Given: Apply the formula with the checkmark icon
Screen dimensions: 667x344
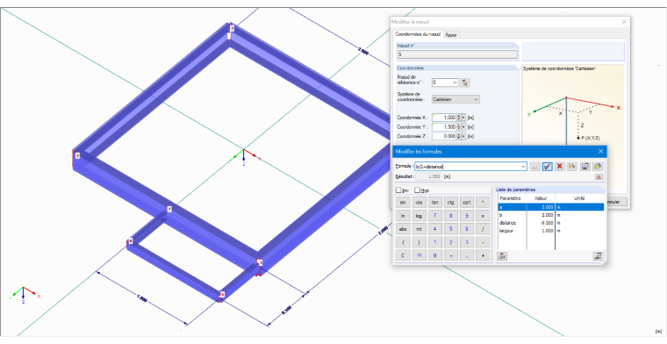Looking at the screenshot, I should click(x=548, y=167).
